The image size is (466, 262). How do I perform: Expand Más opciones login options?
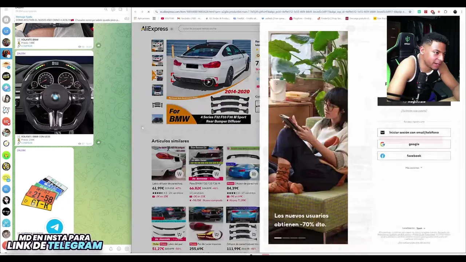414,168
